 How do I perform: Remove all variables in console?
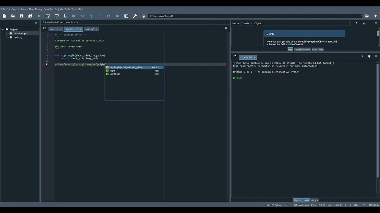pos(369,56)
